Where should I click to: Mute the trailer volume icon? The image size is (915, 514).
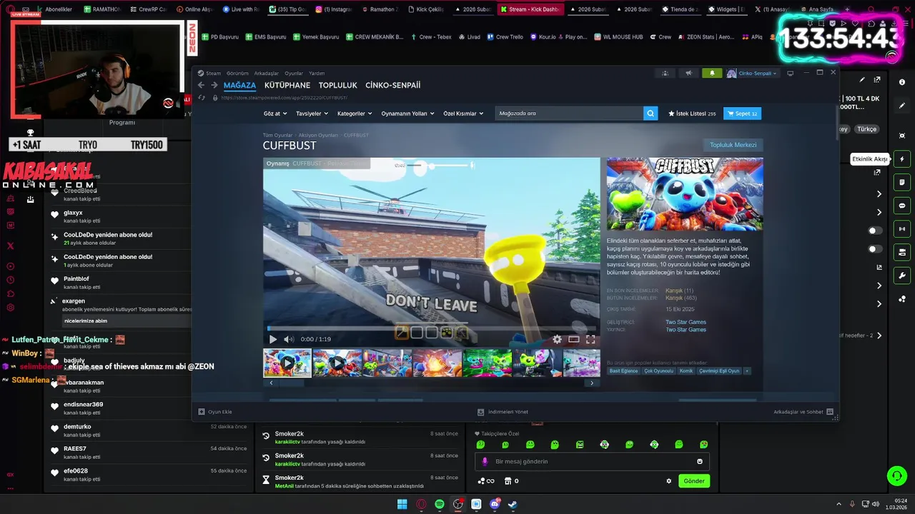289,339
